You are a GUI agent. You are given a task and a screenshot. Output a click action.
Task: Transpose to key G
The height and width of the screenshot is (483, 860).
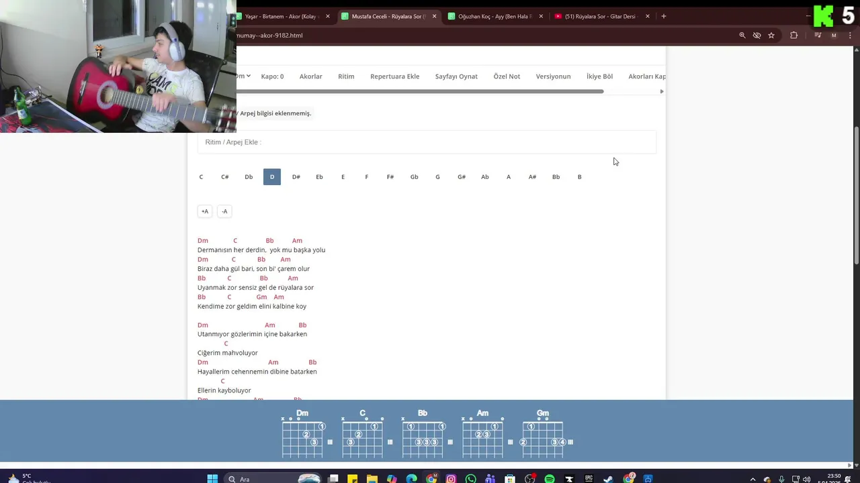pyautogui.click(x=437, y=176)
